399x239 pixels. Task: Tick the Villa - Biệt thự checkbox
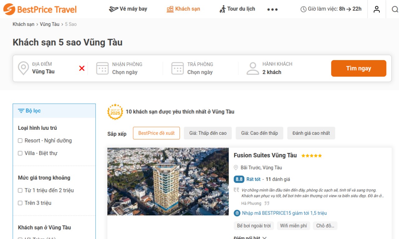click(20, 153)
